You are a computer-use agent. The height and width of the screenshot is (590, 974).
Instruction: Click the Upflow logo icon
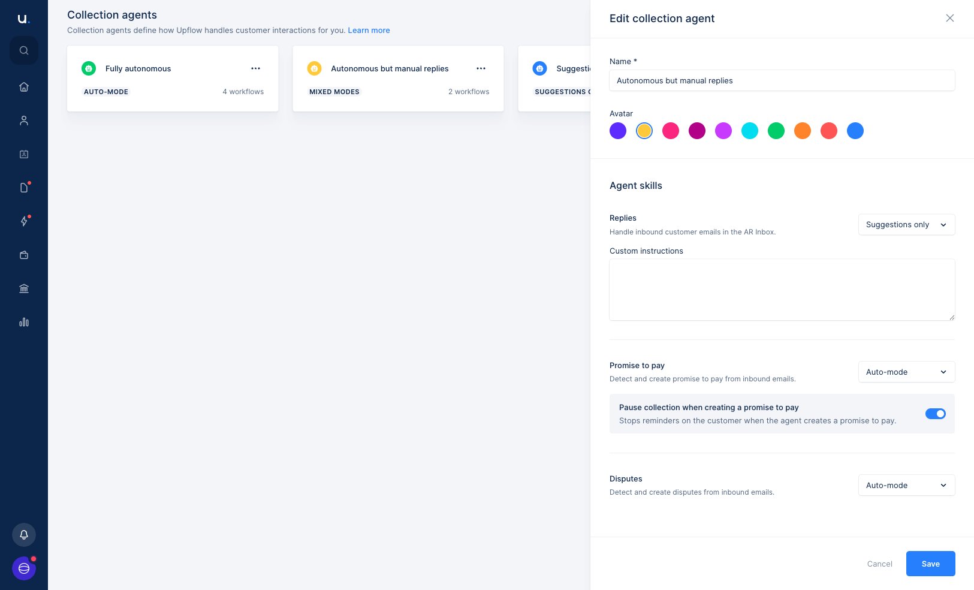tap(23, 19)
